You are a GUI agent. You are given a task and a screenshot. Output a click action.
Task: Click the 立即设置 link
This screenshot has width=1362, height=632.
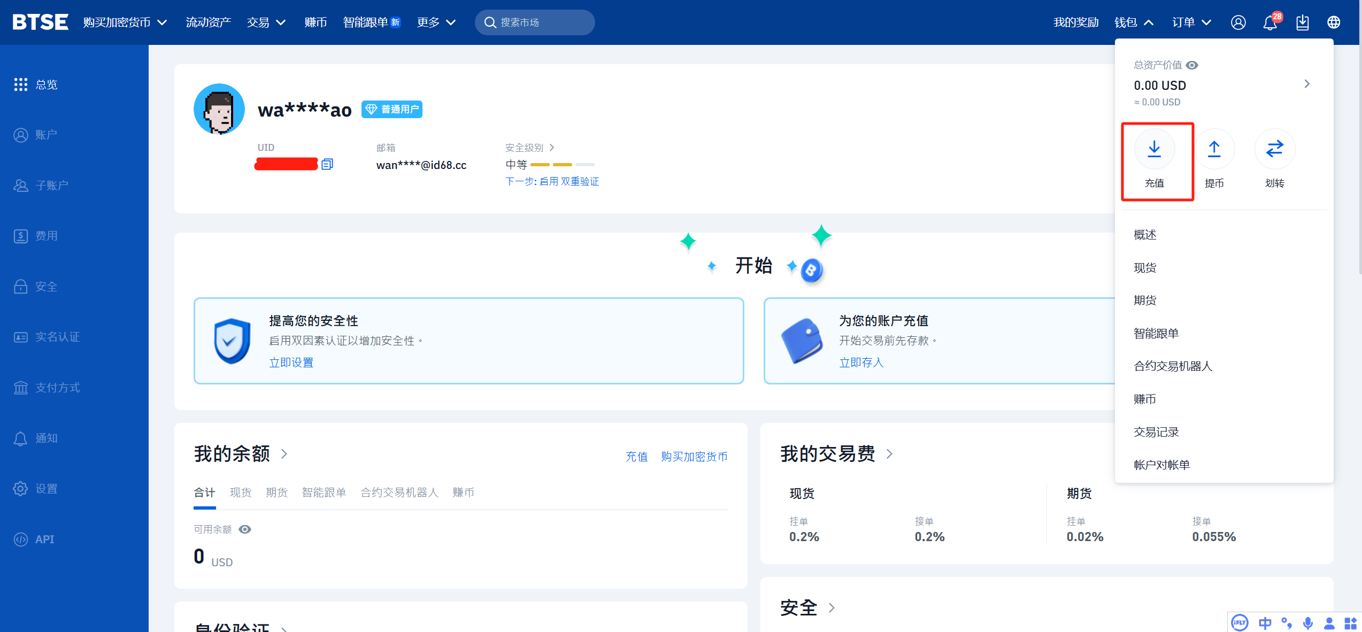click(291, 363)
